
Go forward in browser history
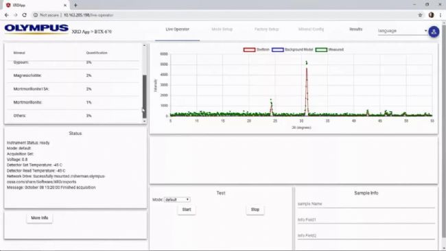[15, 15]
